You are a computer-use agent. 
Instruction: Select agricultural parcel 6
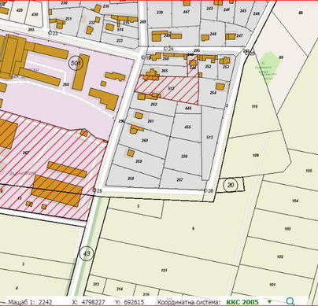194,228
